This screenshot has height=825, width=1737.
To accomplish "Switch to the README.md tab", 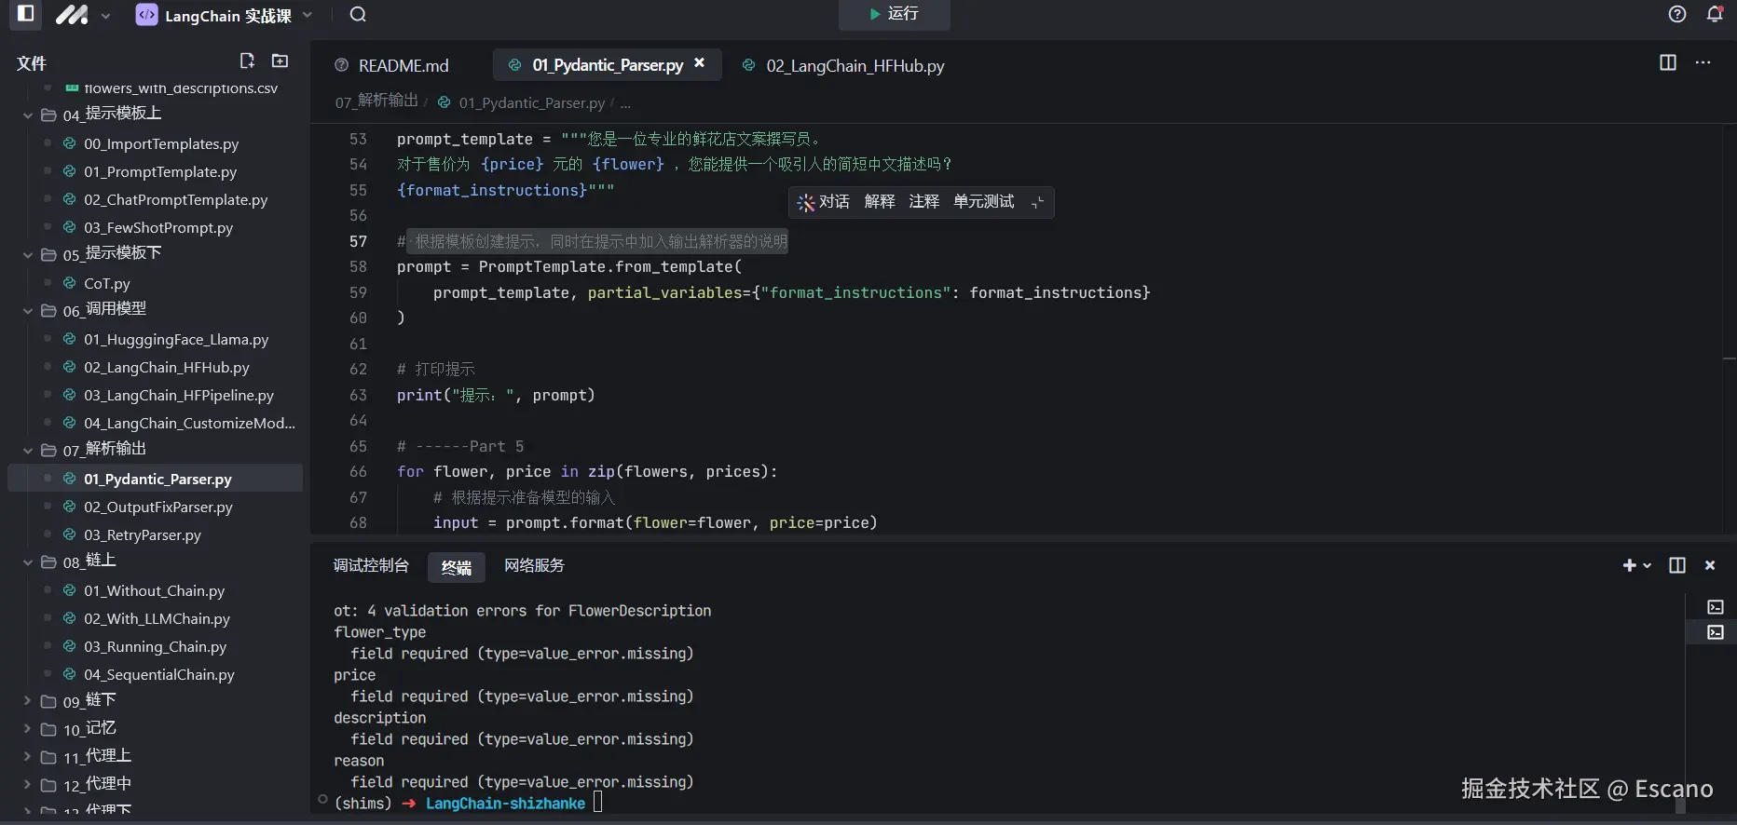I will point(392,65).
